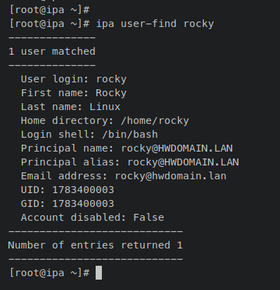280x290 pixels.
Task: Click the UID number 1783400003
Action: click(x=83, y=190)
